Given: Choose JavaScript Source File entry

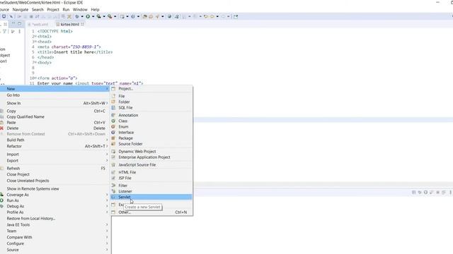Looking at the screenshot, I should [x=151, y=164].
